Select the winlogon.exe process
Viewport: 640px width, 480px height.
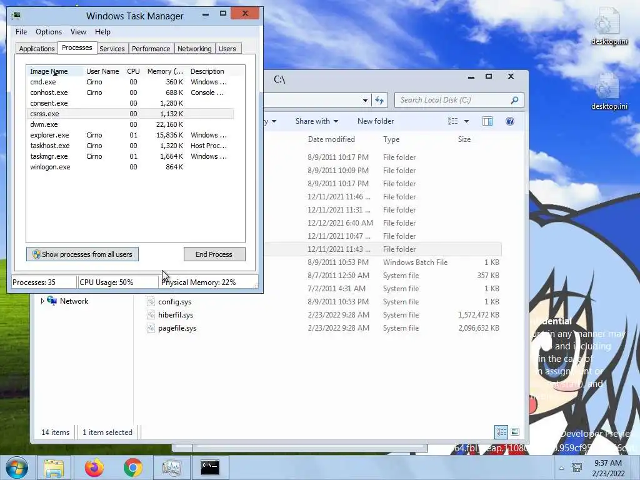(130, 167)
